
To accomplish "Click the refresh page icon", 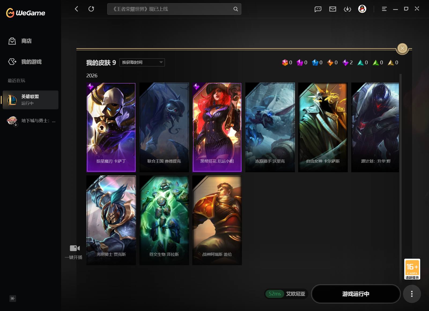I will 91,9.
